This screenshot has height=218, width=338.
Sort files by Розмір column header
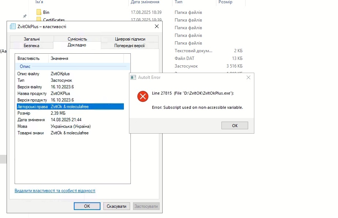pyautogui.click(x=226, y=2)
